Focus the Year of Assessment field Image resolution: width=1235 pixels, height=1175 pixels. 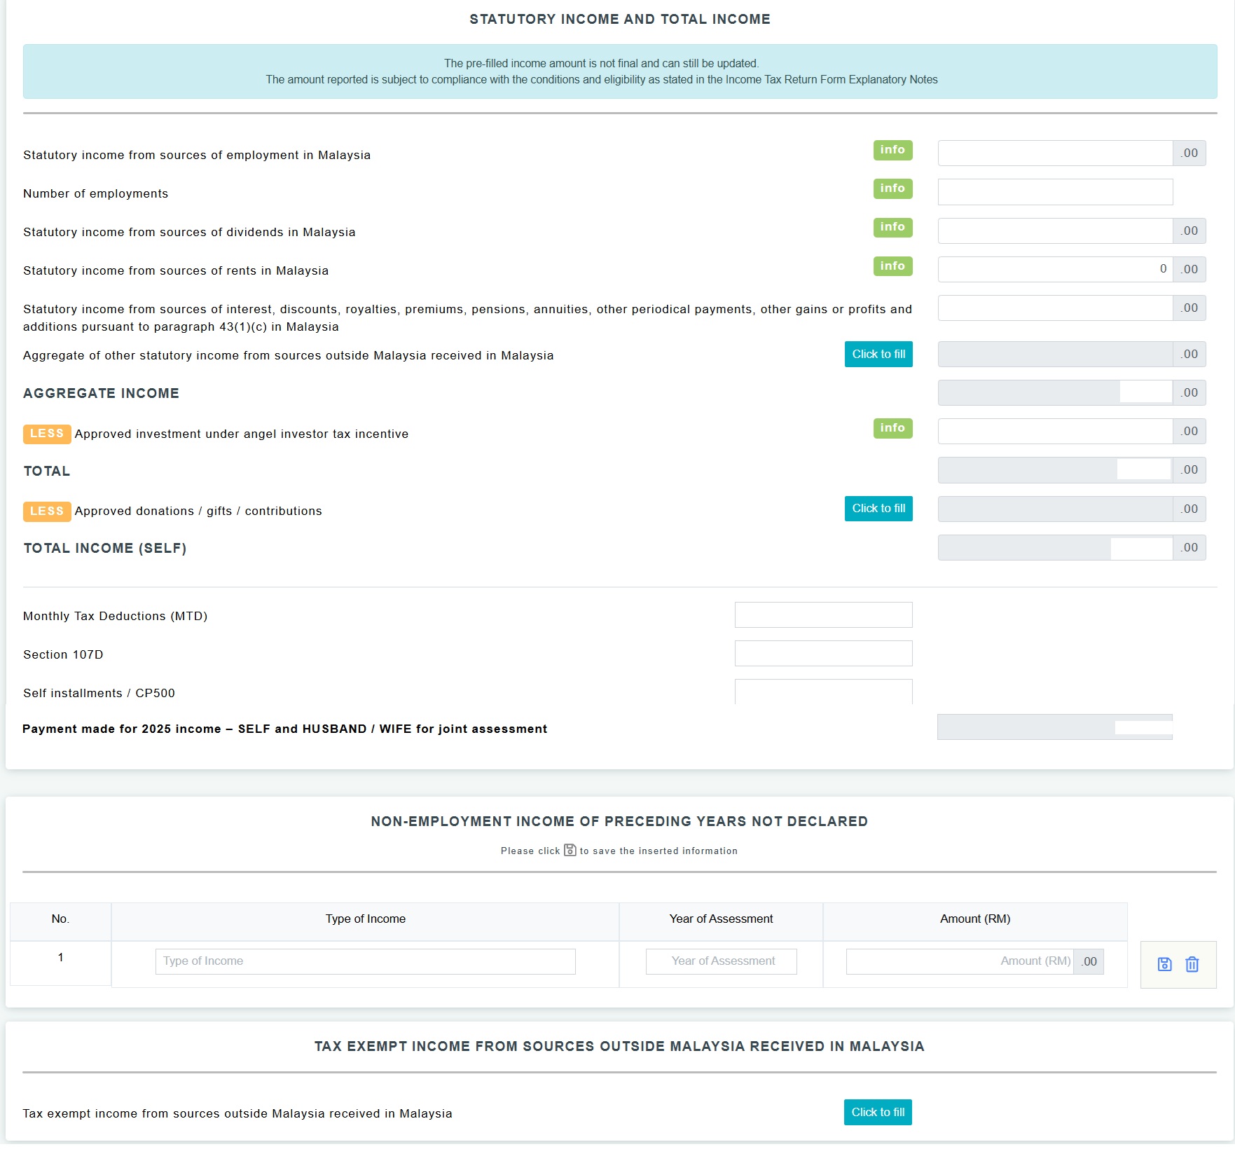tap(721, 961)
